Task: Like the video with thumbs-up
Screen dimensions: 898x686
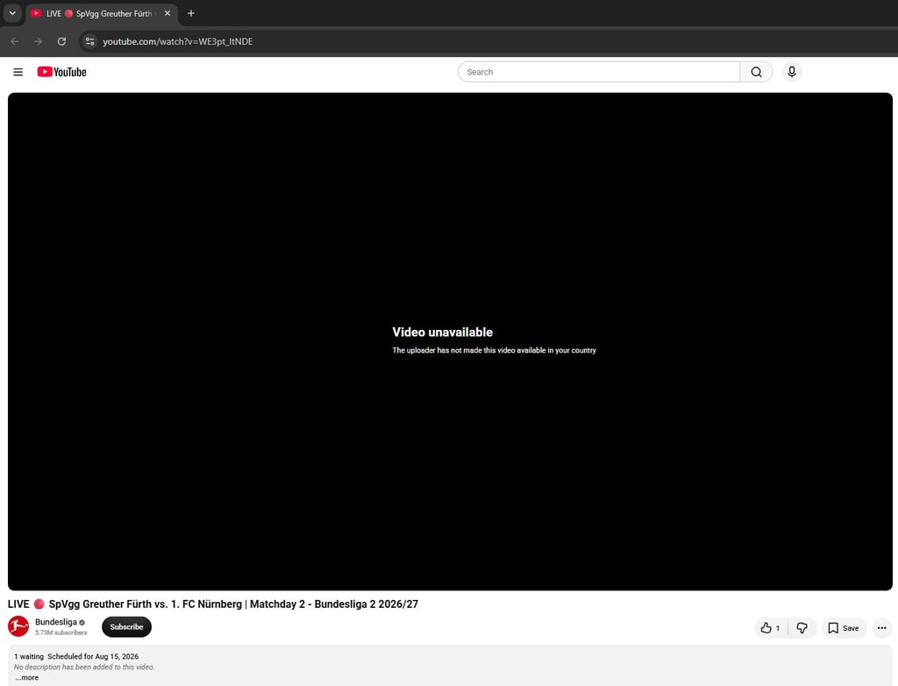Action: click(771, 628)
